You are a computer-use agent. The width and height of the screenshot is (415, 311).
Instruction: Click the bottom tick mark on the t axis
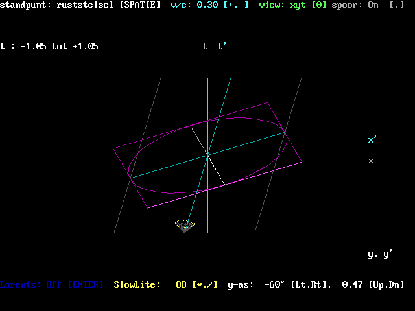[x=207, y=229]
